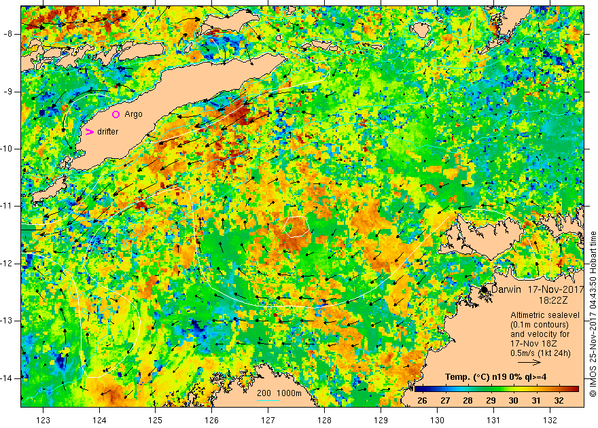Click 'and velocity for' legend text
The image size is (598, 428).
540,334
